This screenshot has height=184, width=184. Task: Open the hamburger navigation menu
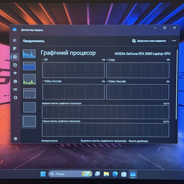(15, 40)
